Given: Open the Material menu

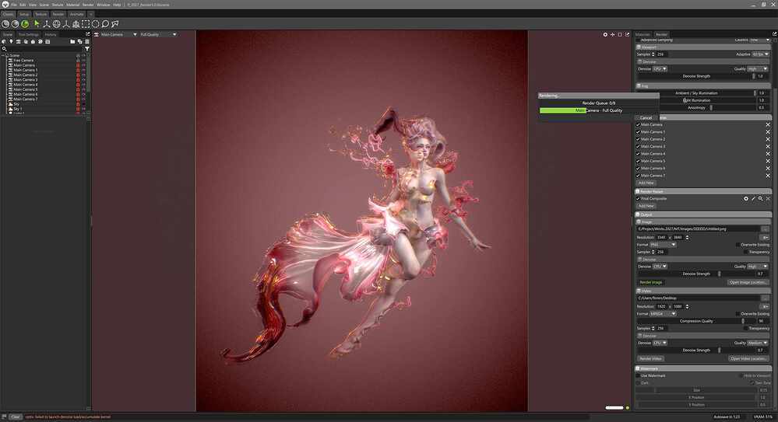Looking at the screenshot, I should 73,5.
